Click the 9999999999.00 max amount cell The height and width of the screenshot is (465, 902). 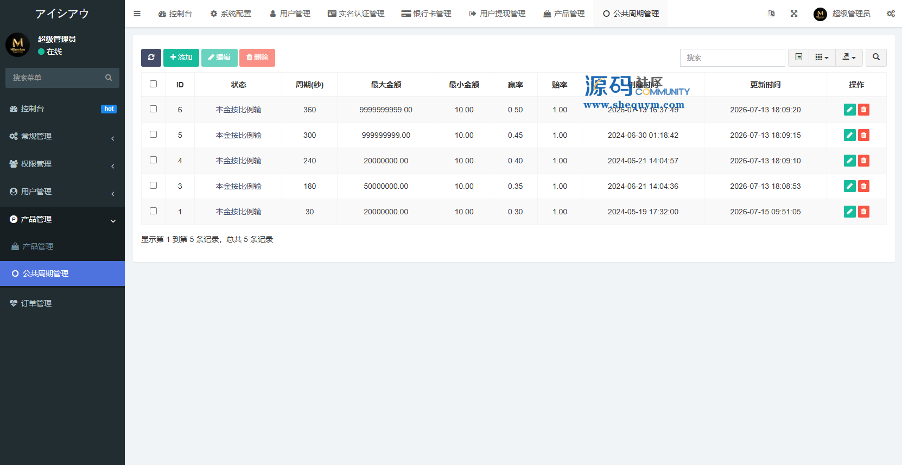pos(386,110)
